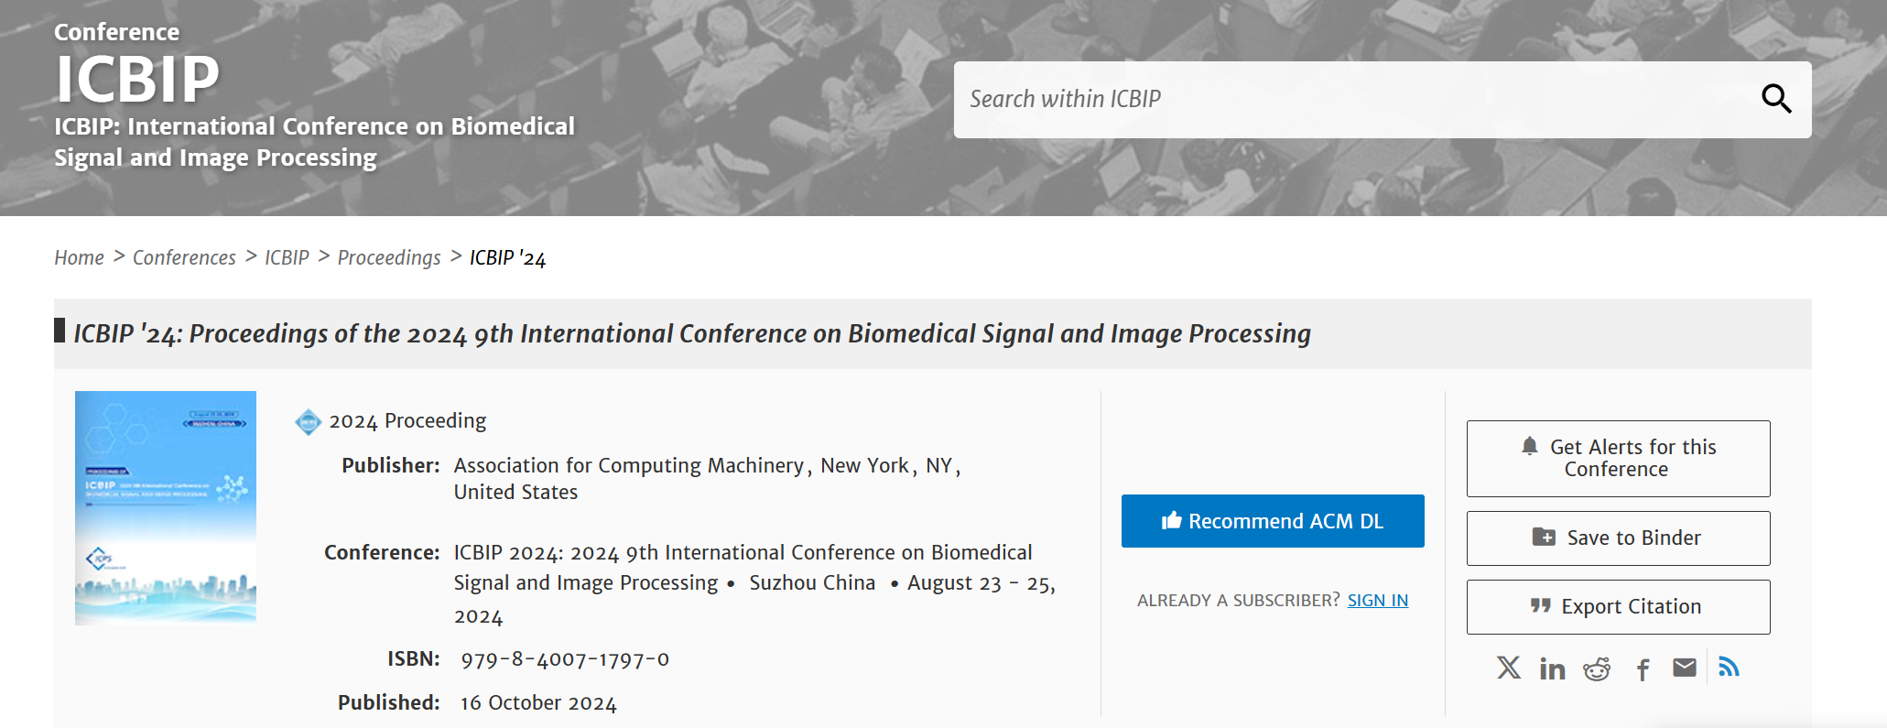Viewport: 1887px width, 728px height.
Task: Share via LinkedIn icon
Action: click(x=1553, y=668)
